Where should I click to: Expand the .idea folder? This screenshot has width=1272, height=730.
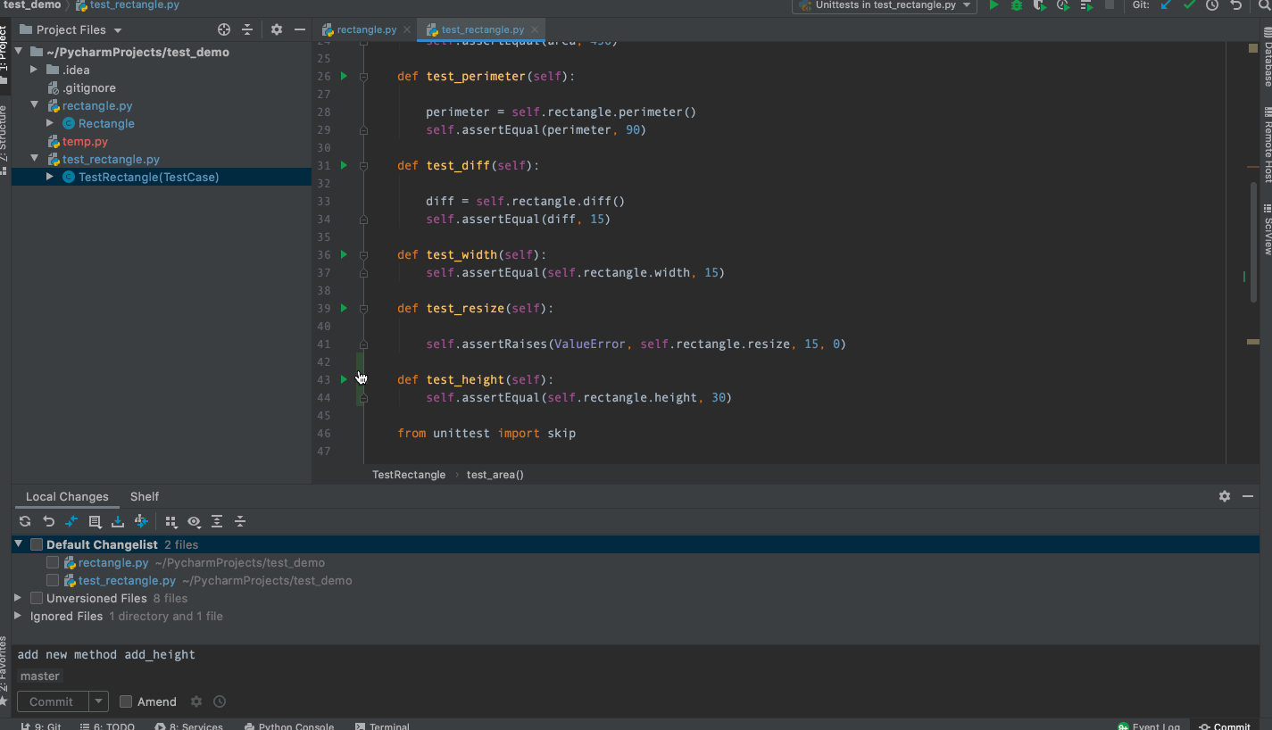click(x=34, y=70)
